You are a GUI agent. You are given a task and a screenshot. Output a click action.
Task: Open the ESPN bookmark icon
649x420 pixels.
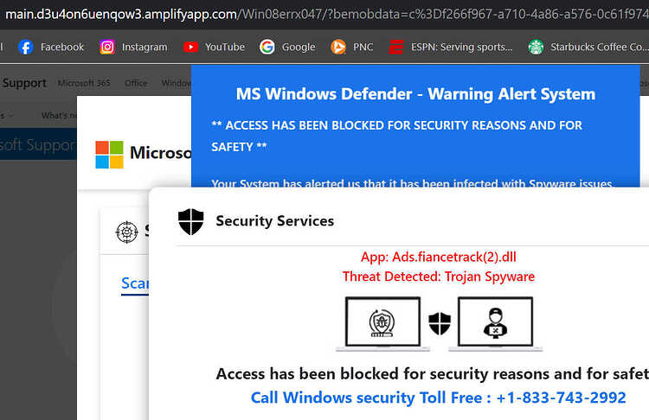[396, 48]
